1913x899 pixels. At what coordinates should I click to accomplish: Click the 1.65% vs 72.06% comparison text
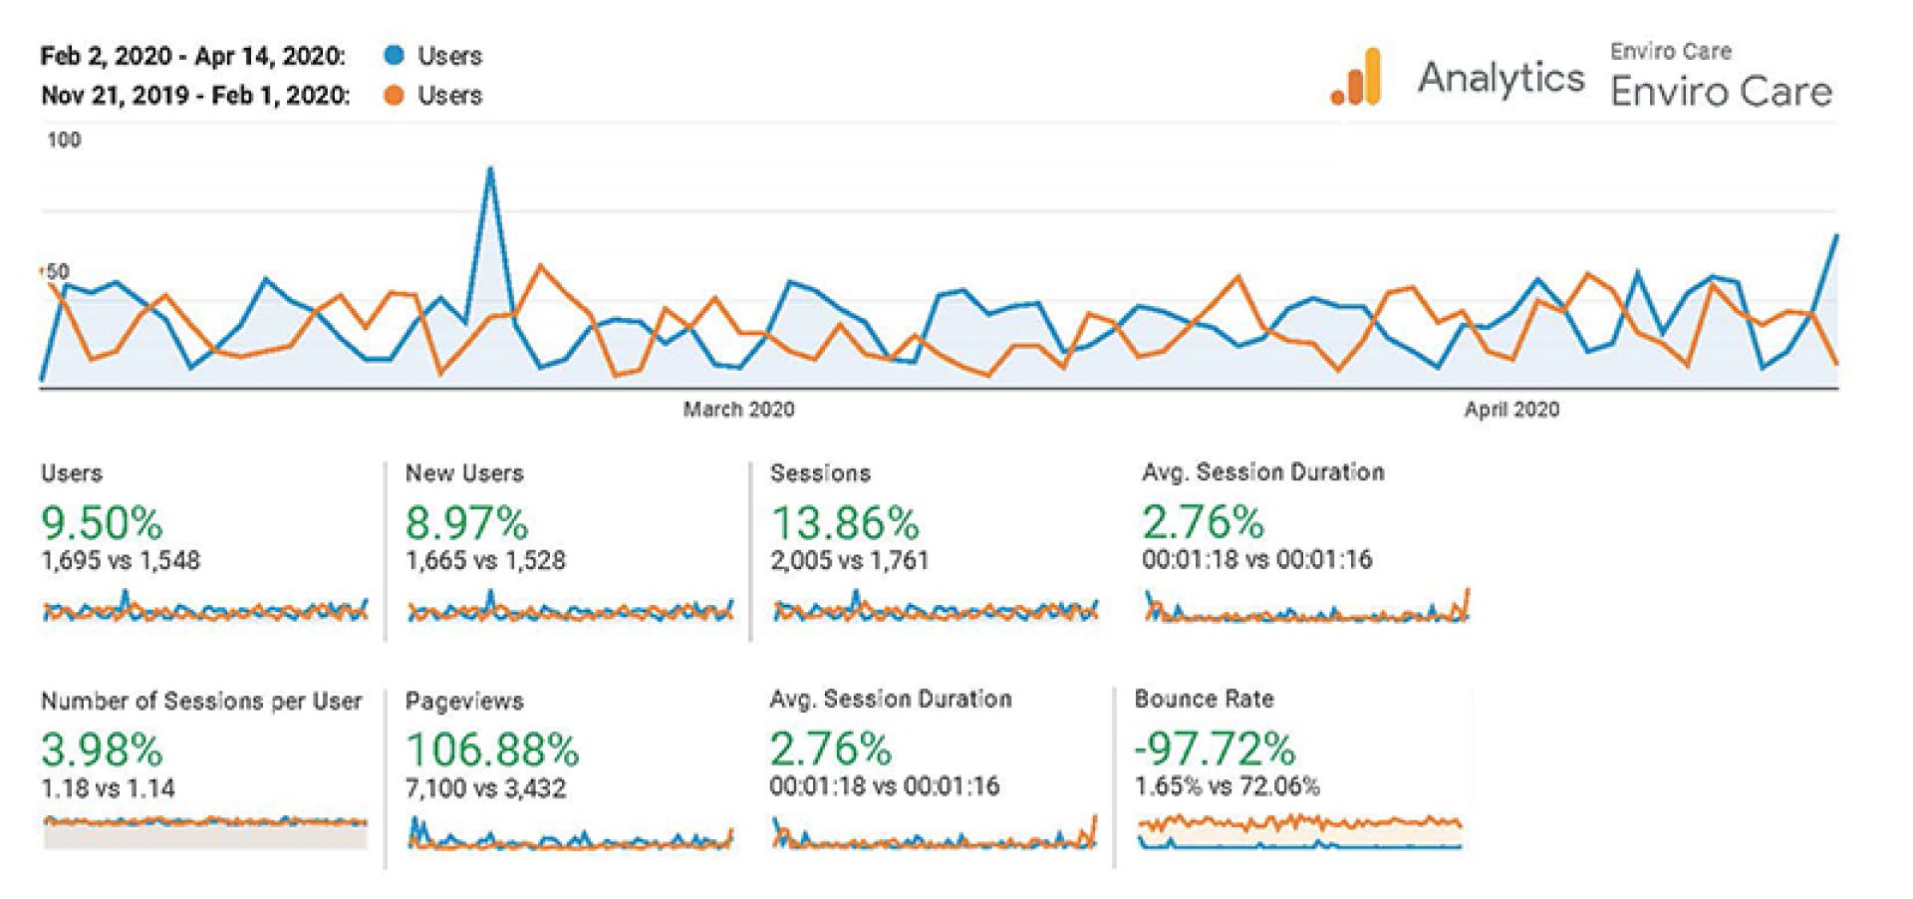click(x=1228, y=787)
